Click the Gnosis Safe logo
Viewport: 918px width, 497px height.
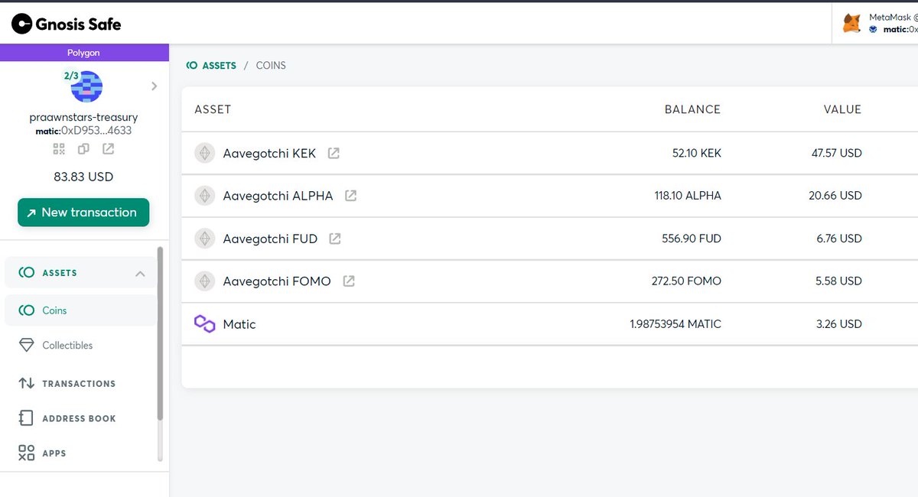click(66, 24)
